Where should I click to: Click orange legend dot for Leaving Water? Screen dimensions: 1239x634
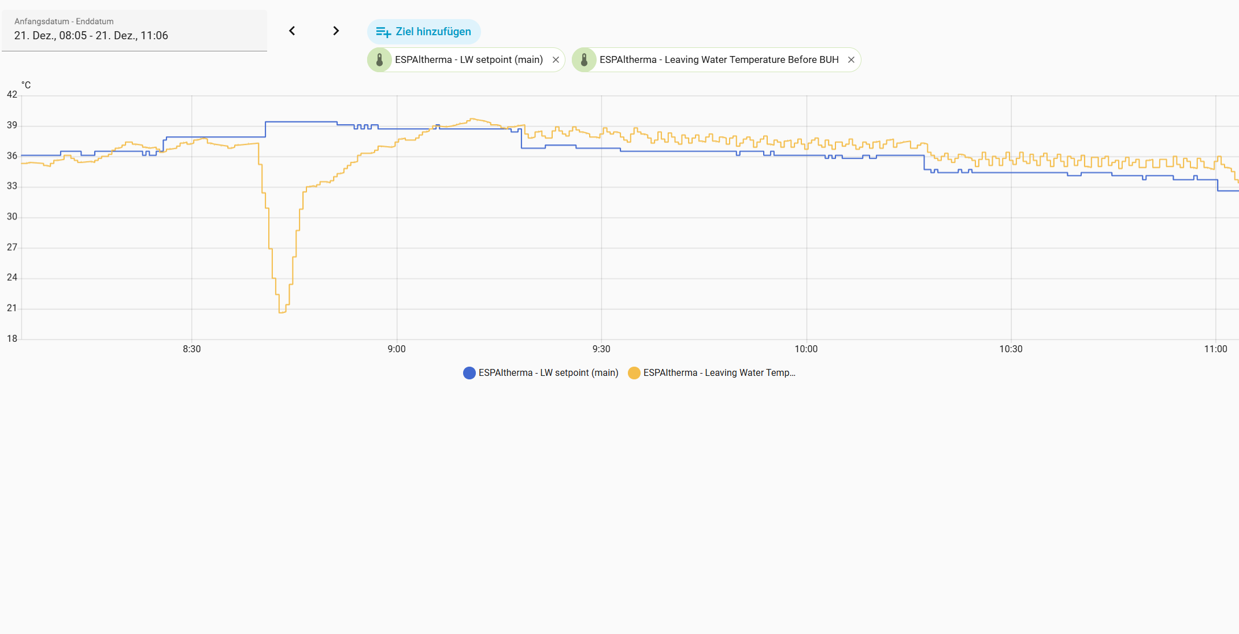click(x=634, y=373)
